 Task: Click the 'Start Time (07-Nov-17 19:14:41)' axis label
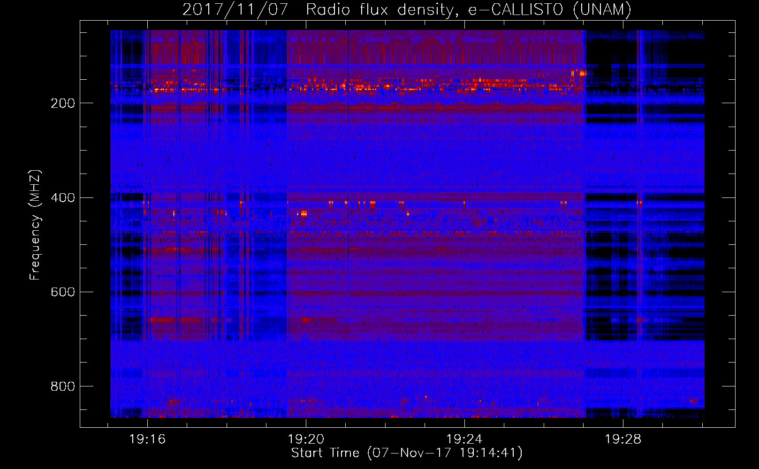407,453
